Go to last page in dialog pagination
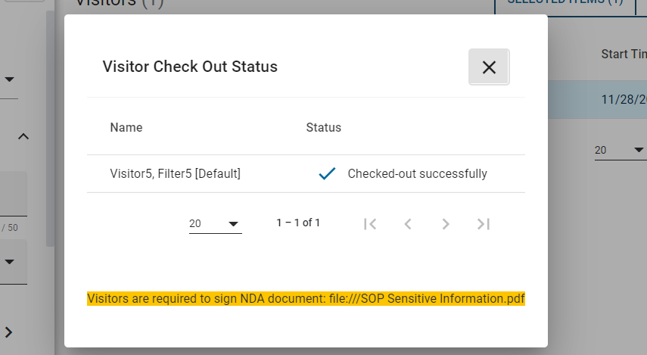Screen dimensions: 647x355 tap(484, 224)
